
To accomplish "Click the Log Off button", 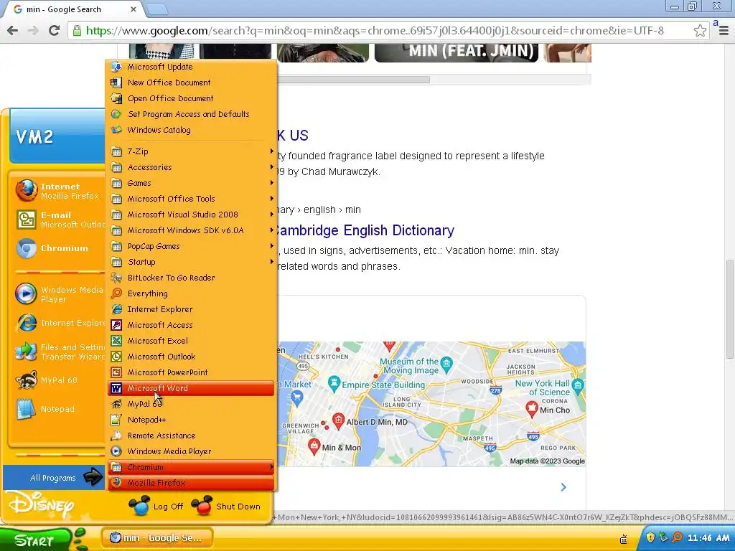I will coord(156,507).
